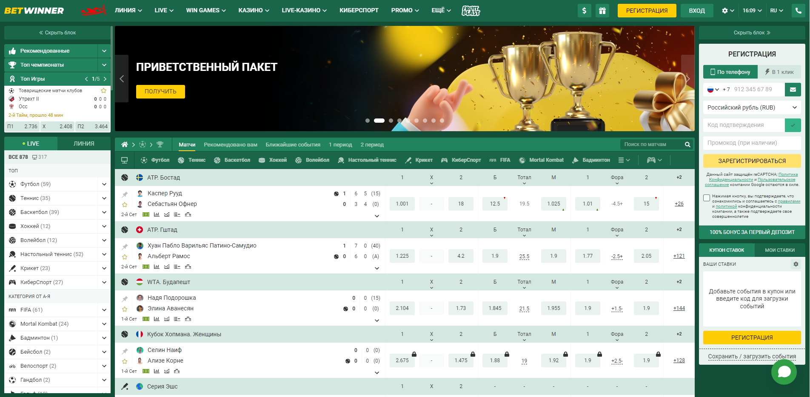Focus the Промокод input field
This screenshot has width=810, height=397.
tap(752, 143)
